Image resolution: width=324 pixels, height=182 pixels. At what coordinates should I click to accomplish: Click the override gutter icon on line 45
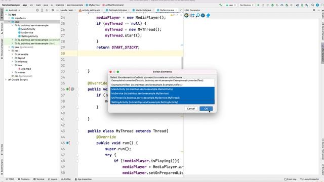(x=68, y=143)
